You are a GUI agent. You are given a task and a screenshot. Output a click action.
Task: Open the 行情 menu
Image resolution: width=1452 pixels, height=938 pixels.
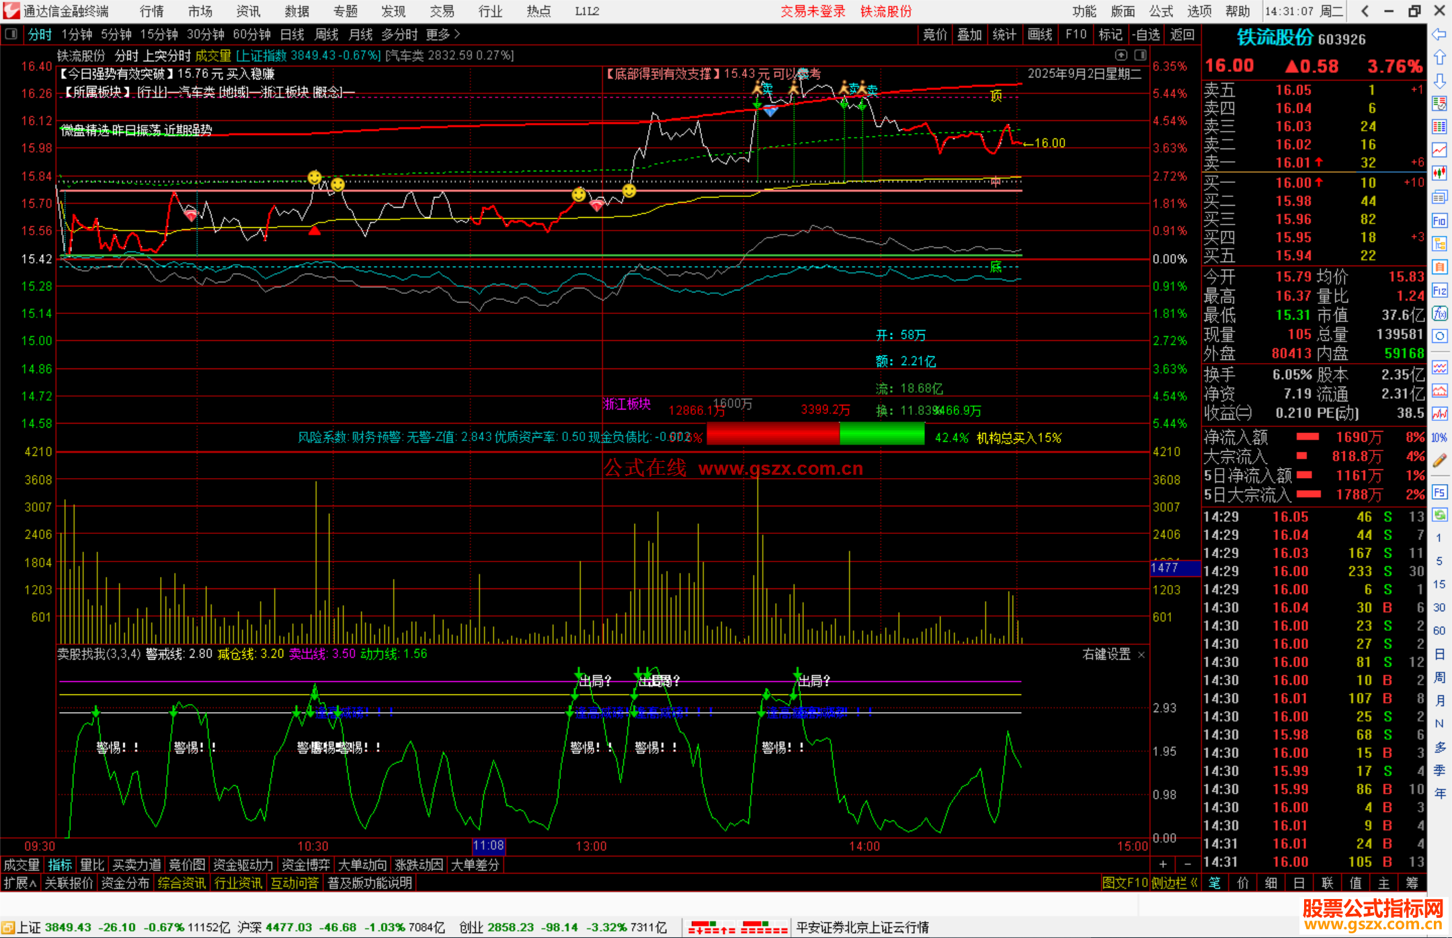(152, 11)
